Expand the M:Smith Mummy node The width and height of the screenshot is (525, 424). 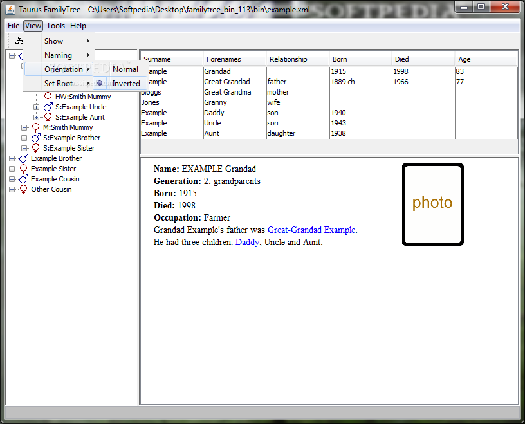24,127
